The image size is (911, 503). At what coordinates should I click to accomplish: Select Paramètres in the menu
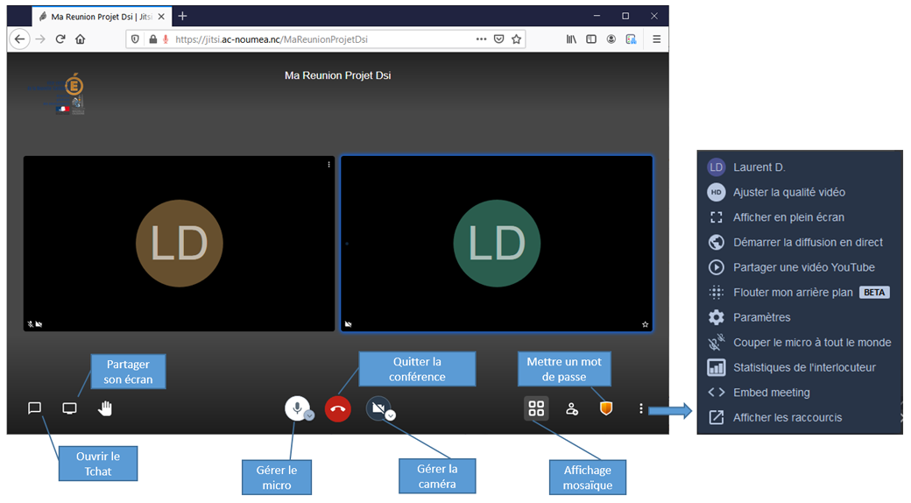point(761,317)
